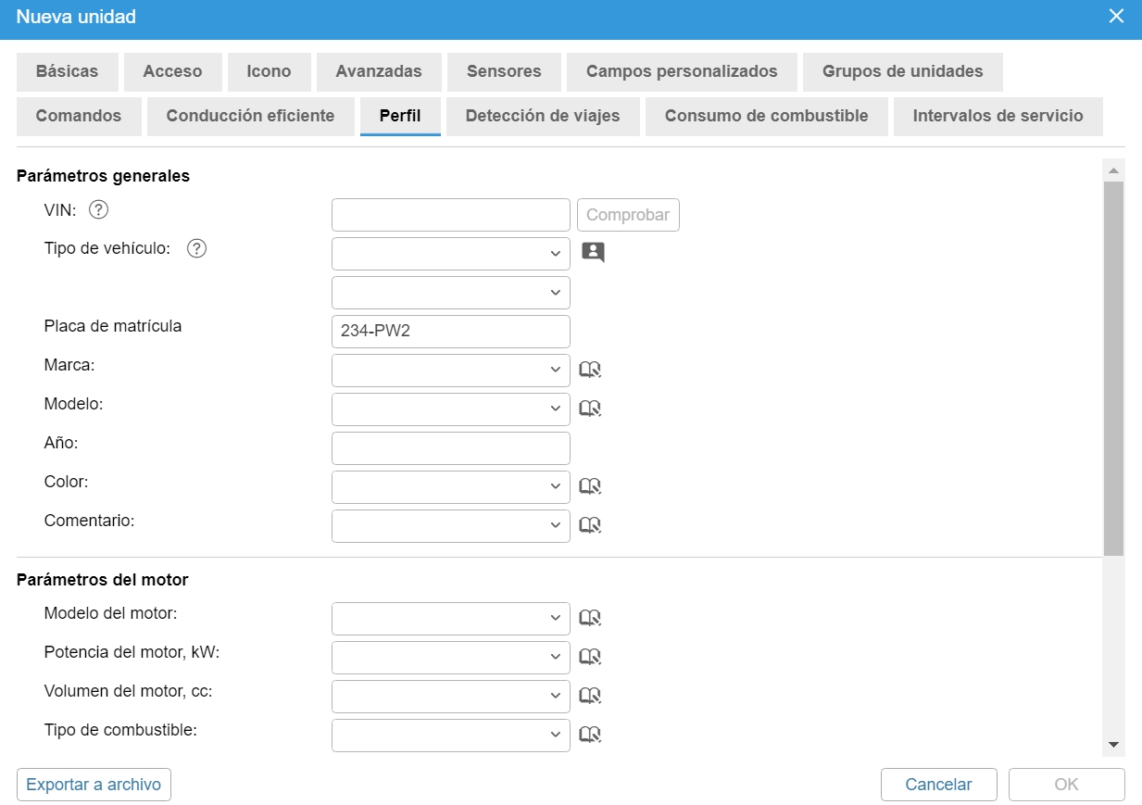
Task: Open the reference book icon for Modelo del motor
Action: point(590,619)
